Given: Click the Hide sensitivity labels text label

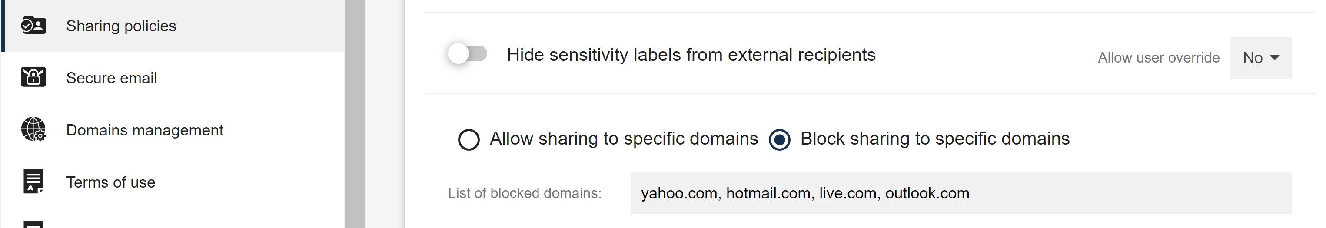Looking at the screenshot, I should coord(691,55).
